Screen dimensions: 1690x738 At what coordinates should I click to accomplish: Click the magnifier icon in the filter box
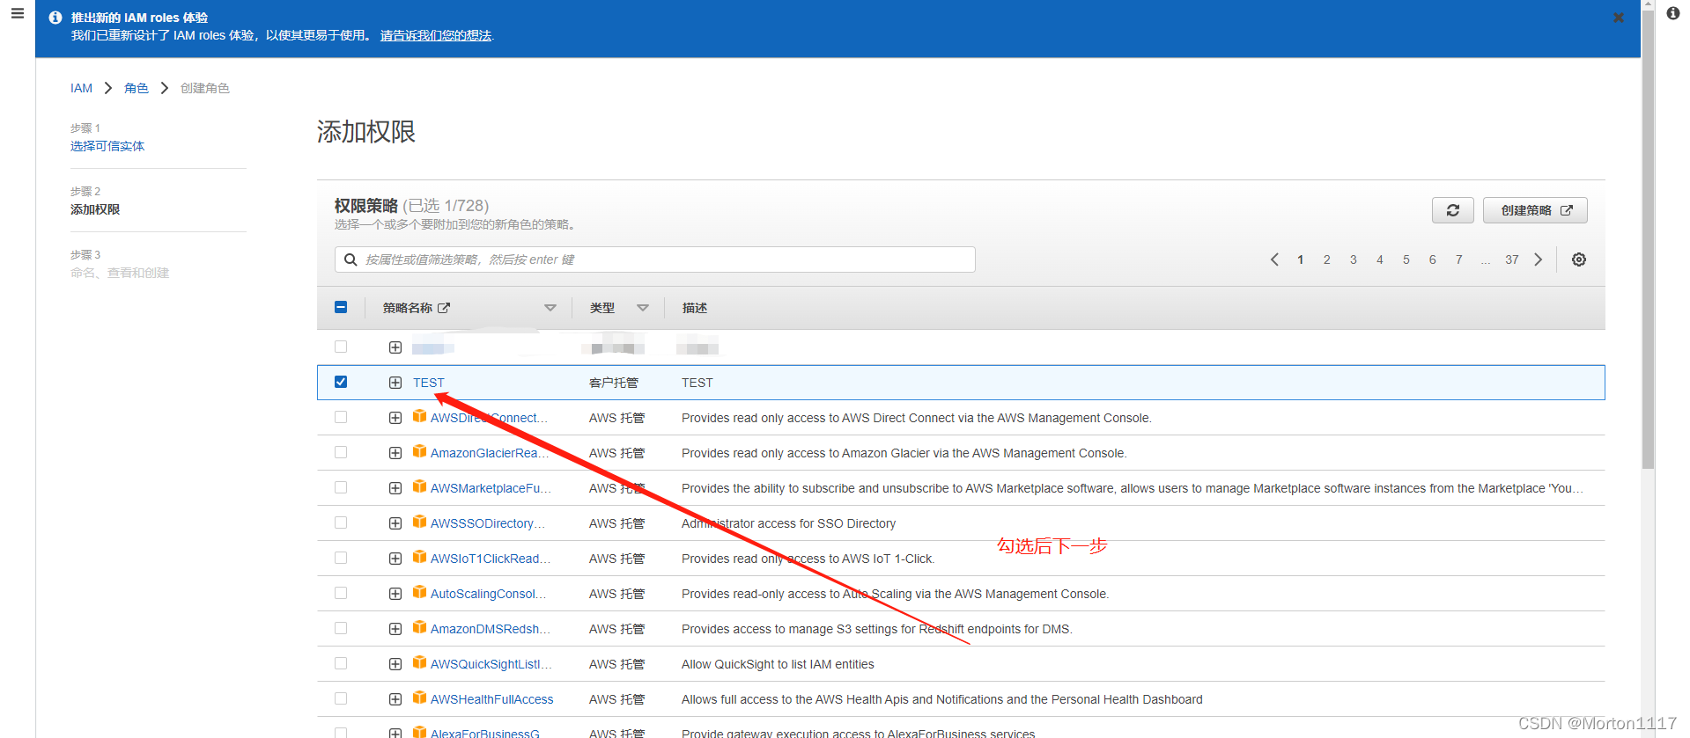pyautogui.click(x=351, y=259)
